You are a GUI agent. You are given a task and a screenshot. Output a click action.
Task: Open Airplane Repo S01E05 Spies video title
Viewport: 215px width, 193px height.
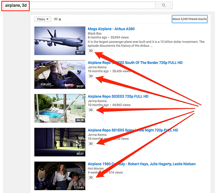point(133,130)
